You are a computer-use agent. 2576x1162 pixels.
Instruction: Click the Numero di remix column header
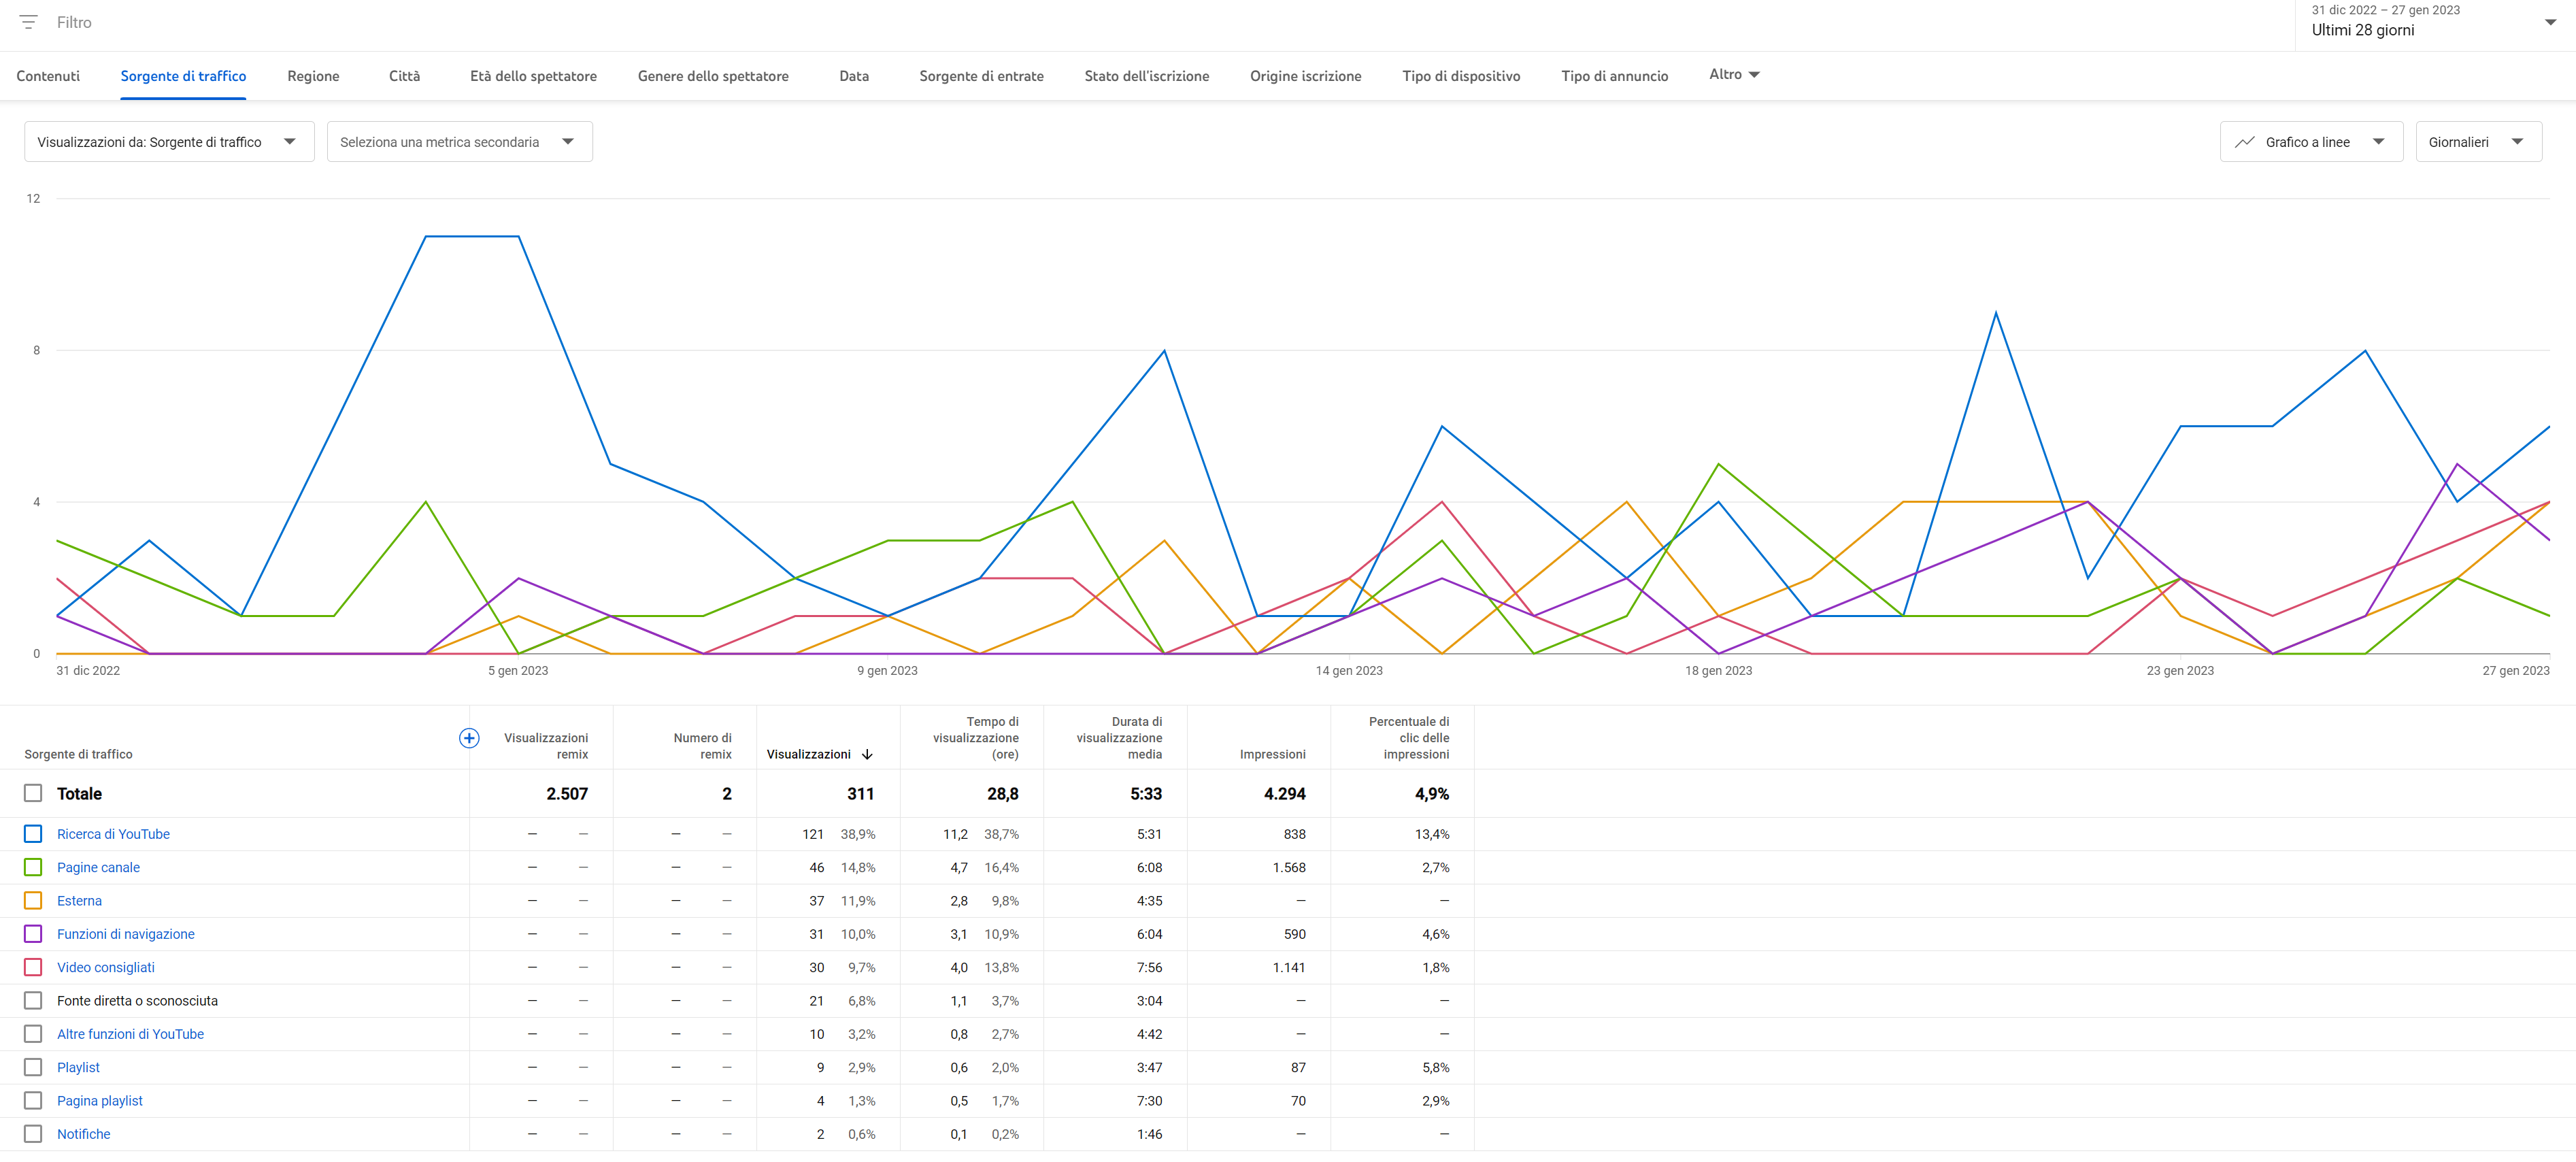702,746
